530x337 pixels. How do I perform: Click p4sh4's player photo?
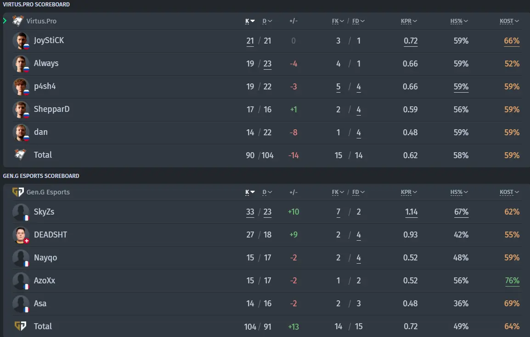click(21, 87)
